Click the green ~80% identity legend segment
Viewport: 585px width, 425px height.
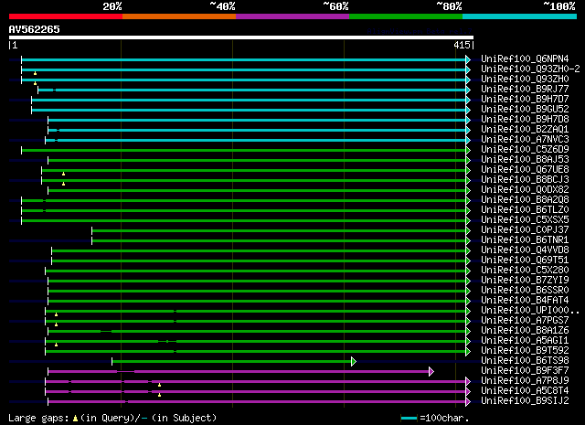tap(406, 16)
